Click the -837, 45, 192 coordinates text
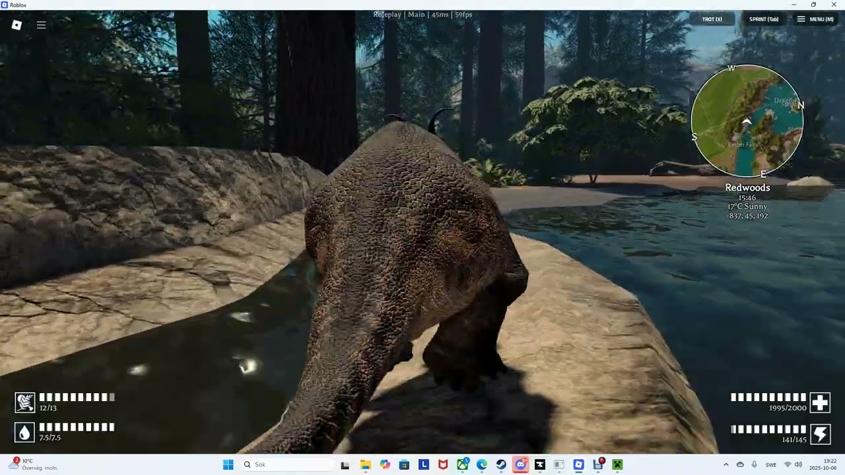This screenshot has height=475, width=845. (747, 216)
